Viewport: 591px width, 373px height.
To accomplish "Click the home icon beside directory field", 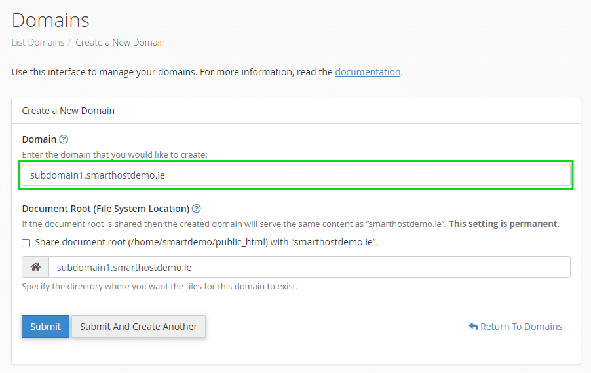I will point(35,267).
